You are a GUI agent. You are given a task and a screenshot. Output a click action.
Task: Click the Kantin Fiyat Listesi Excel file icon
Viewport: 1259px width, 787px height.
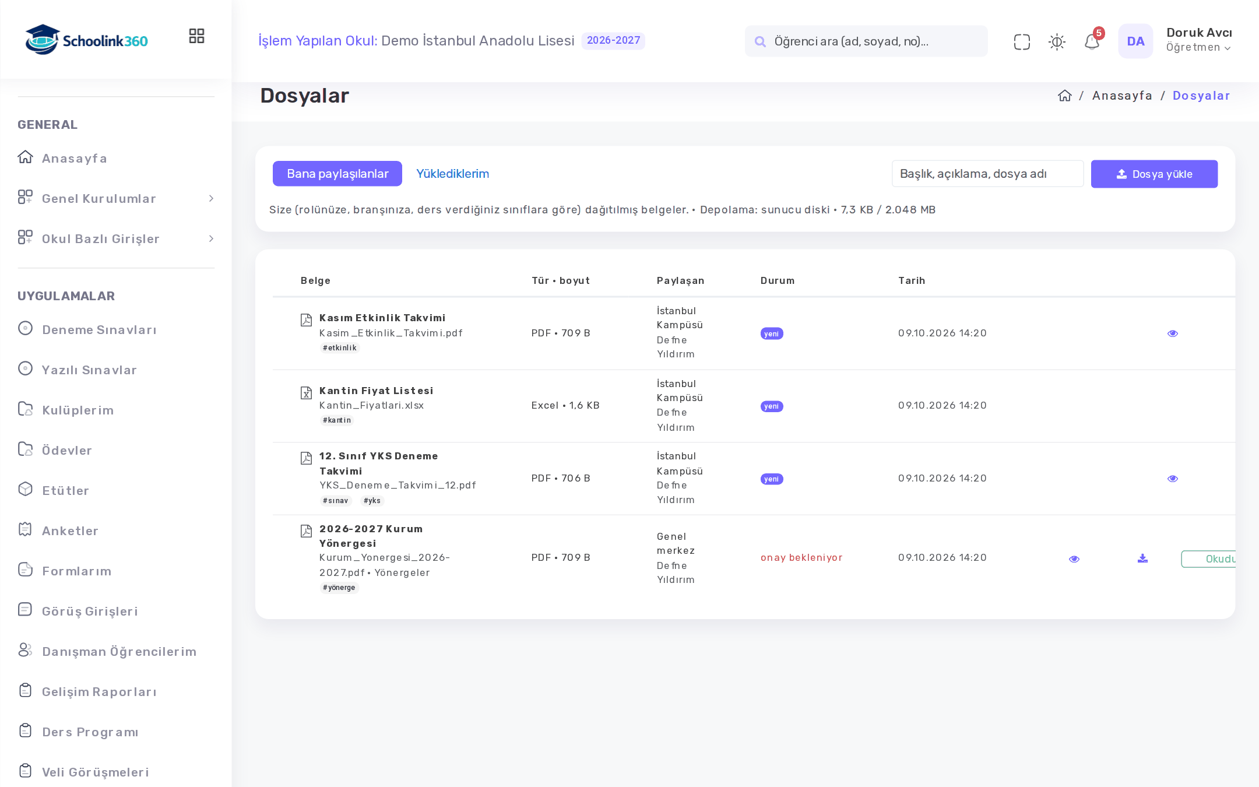pos(306,393)
